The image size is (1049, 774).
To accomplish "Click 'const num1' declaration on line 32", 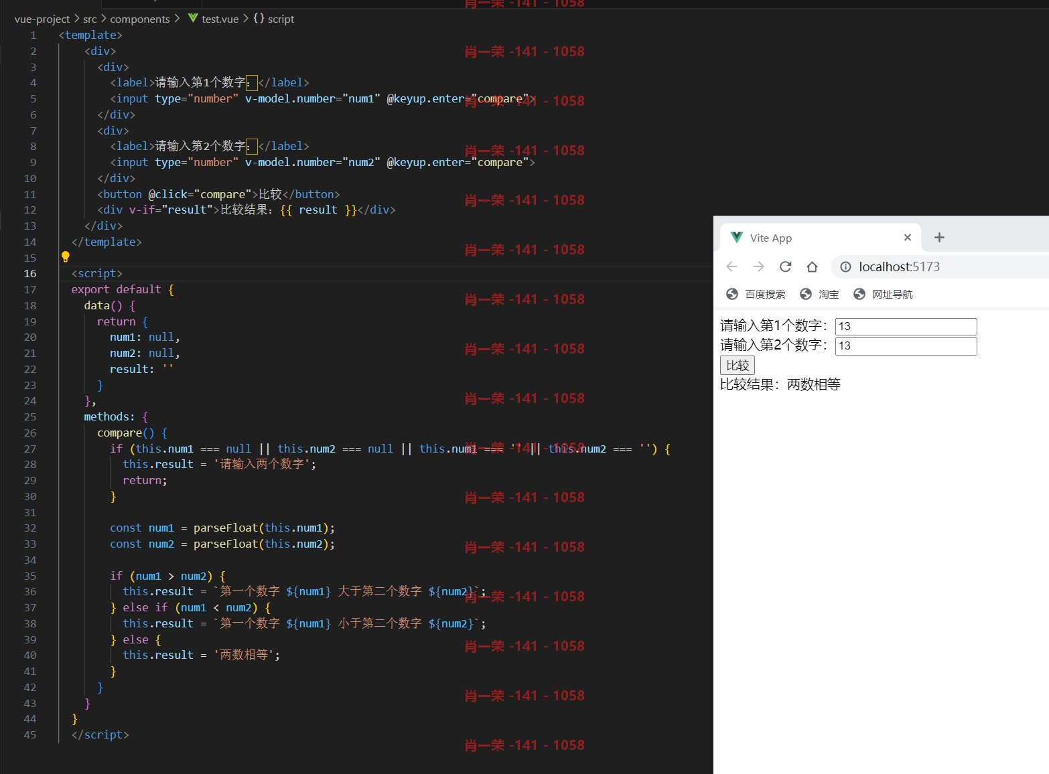I will point(142,528).
